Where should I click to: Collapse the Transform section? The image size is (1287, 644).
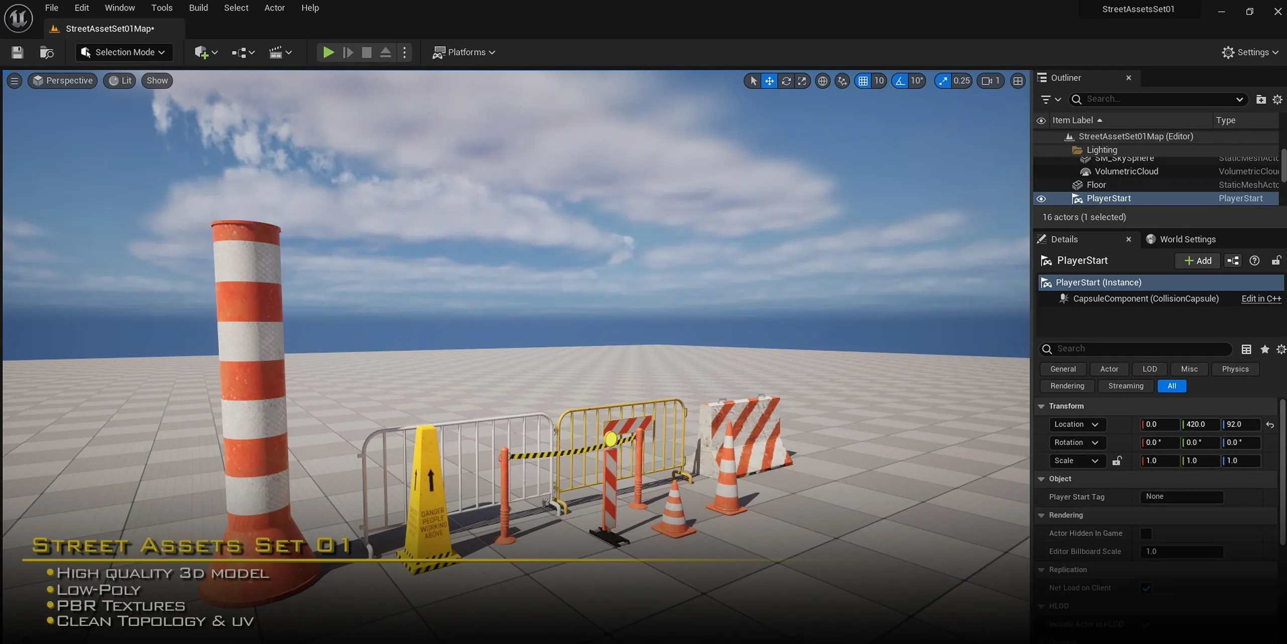pyautogui.click(x=1042, y=406)
